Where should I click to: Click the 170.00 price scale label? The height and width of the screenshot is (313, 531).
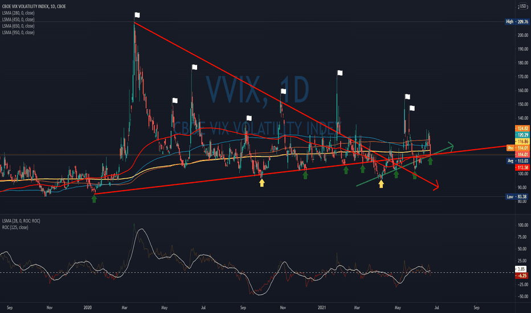tap(523, 77)
